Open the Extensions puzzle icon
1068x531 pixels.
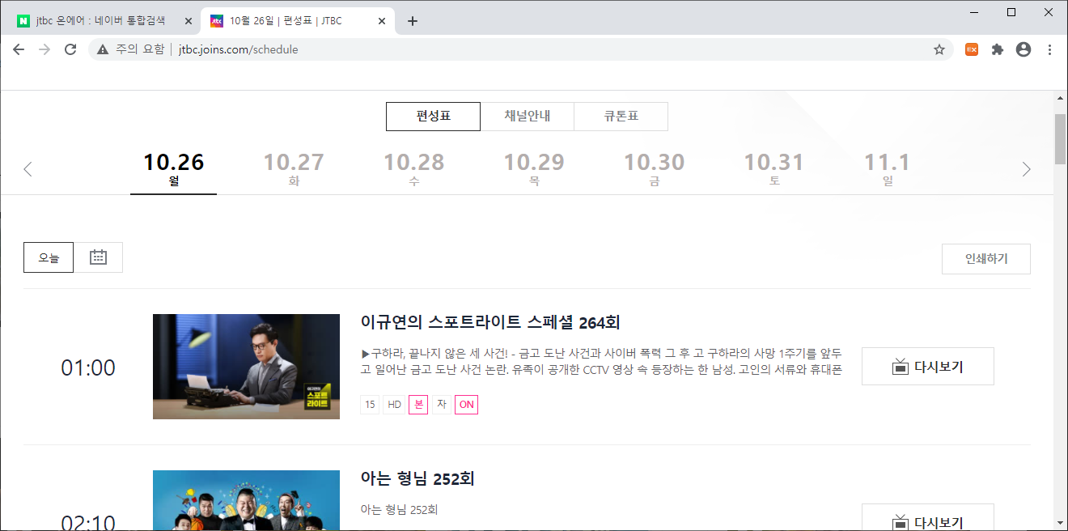point(998,49)
